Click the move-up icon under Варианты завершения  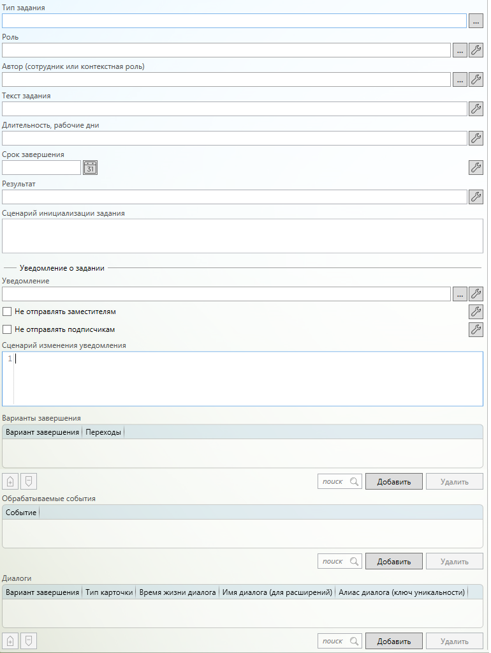[x=10, y=481]
